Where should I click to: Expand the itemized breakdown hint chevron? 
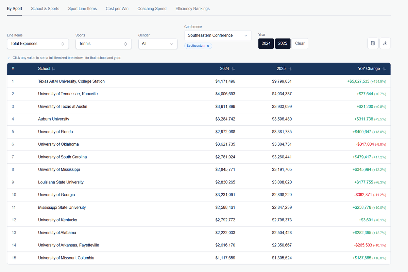click(9, 58)
